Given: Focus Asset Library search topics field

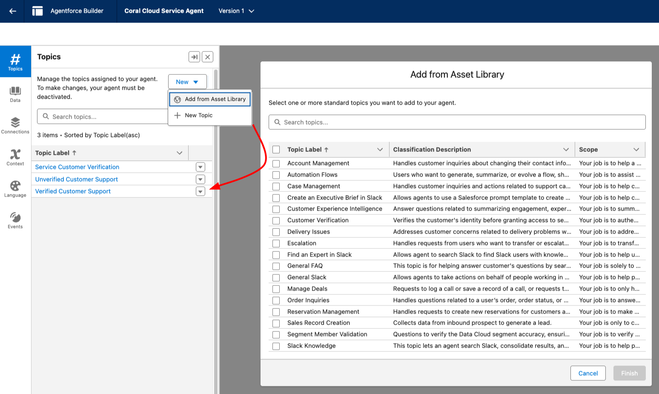Looking at the screenshot, I should pyautogui.click(x=457, y=122).
